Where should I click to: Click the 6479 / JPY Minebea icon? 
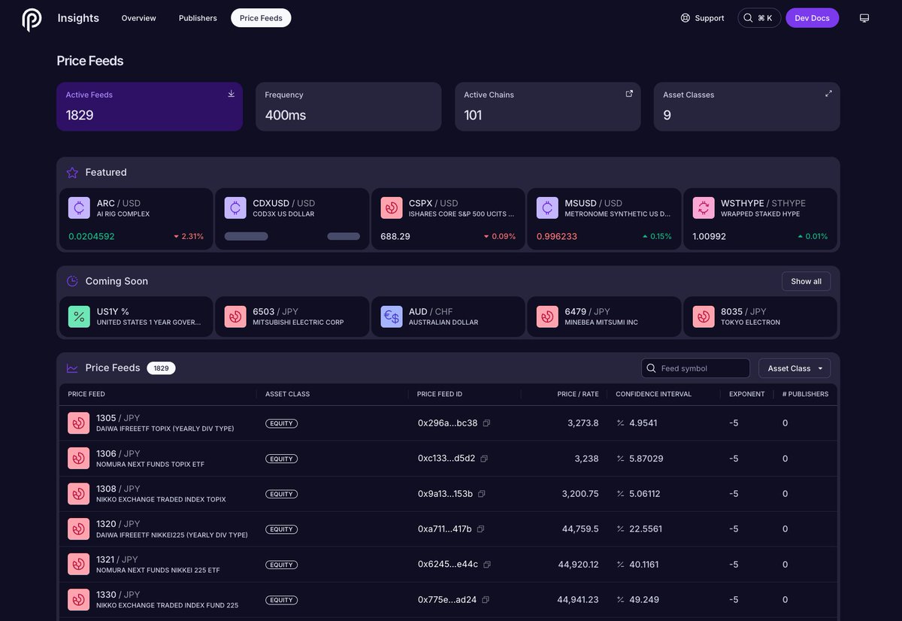[547, 317]
